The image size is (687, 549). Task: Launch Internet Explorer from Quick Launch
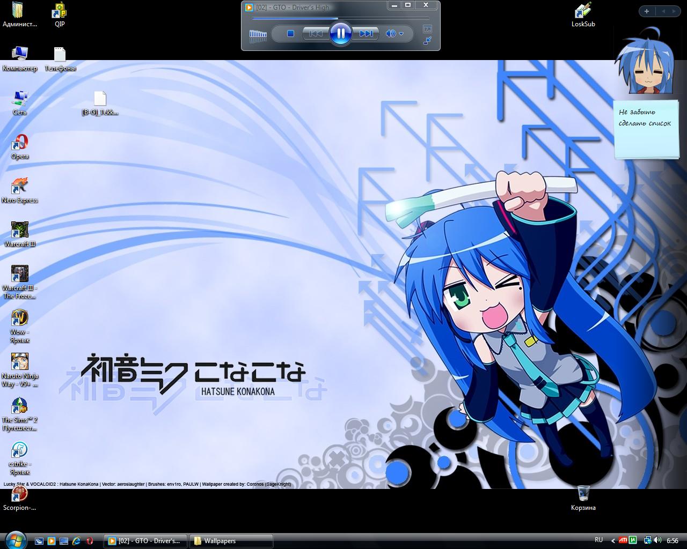(77, 541)
